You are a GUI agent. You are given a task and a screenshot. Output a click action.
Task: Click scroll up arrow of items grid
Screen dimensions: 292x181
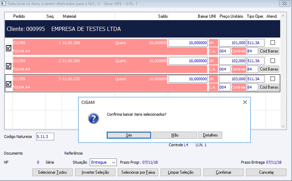283,16
